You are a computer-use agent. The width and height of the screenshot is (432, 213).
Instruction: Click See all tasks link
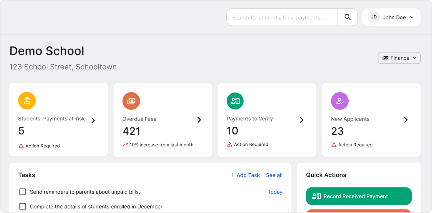click(x=274, y=175)
